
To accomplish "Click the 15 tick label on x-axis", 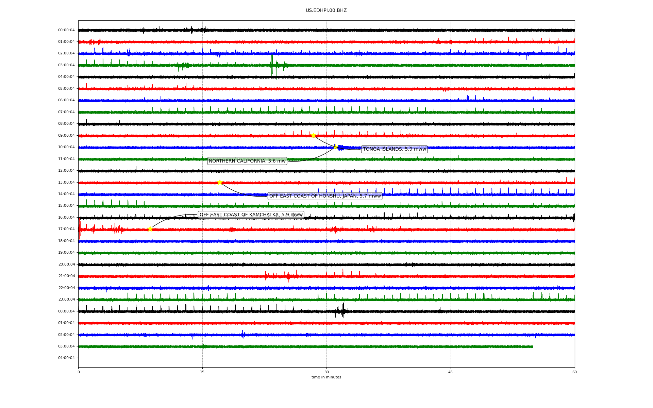I will tap(202, 372).
